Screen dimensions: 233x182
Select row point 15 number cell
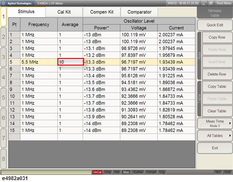point(14,130)
